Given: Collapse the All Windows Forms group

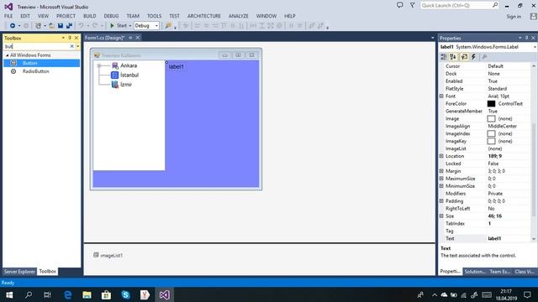Looking at the screenshot, I should coord(8,55).
